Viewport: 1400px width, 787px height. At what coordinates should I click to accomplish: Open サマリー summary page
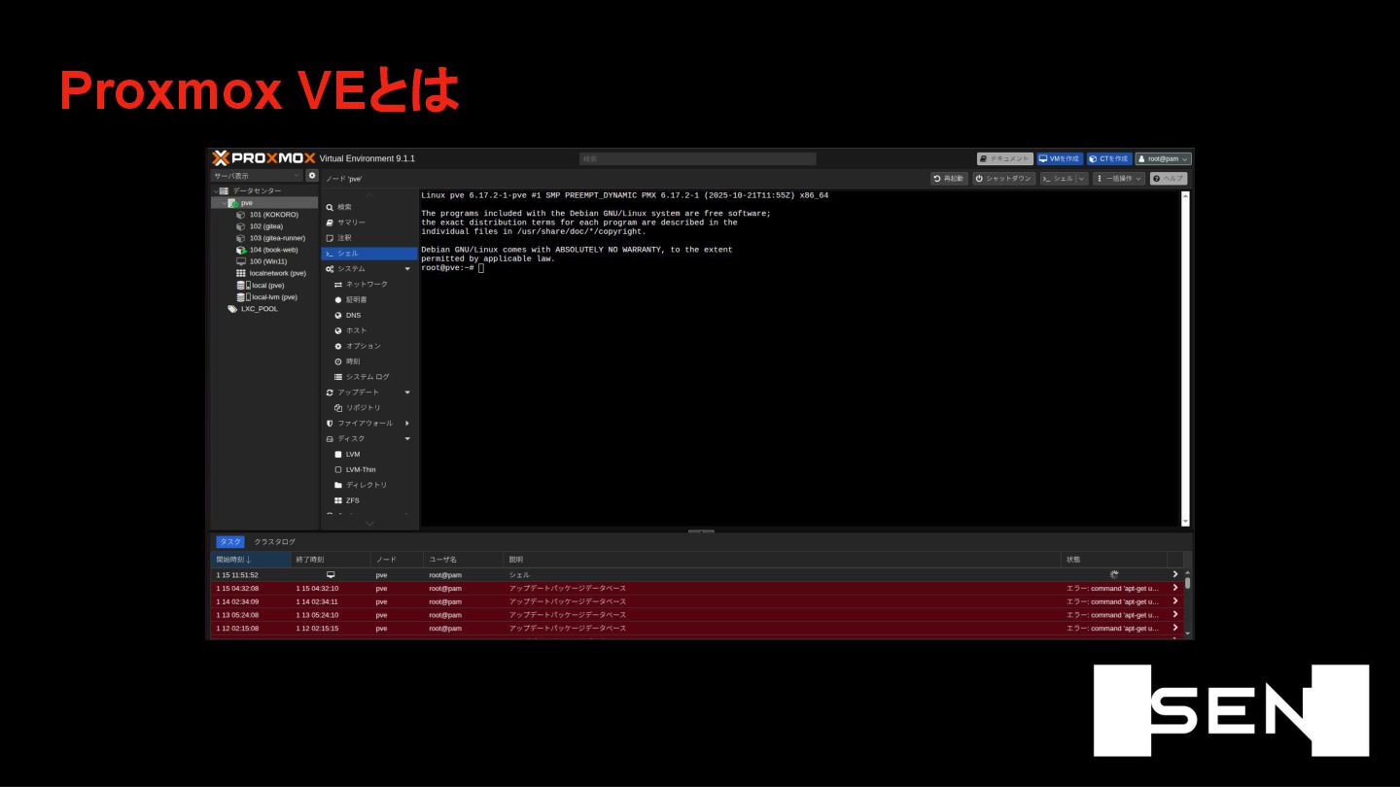(369, 222)
